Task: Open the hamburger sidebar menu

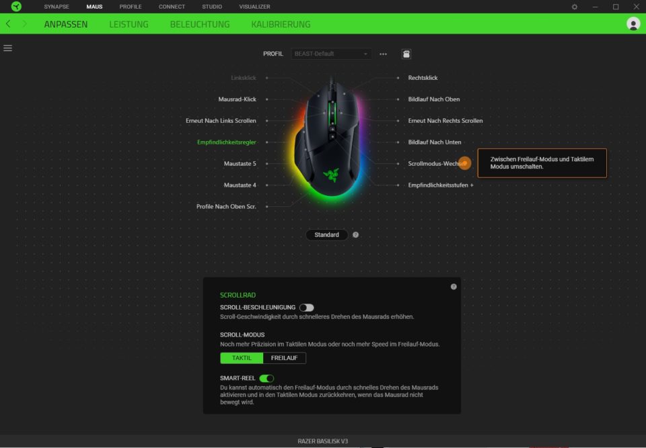Action: (x=8, y=48)
